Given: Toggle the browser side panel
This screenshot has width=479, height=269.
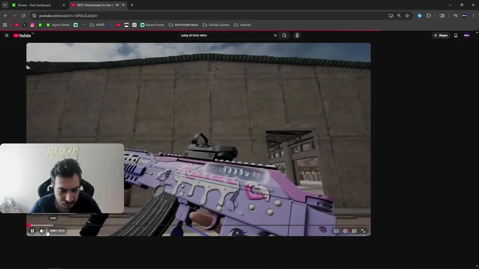Looking at the screenshot, I should (442, 16).
